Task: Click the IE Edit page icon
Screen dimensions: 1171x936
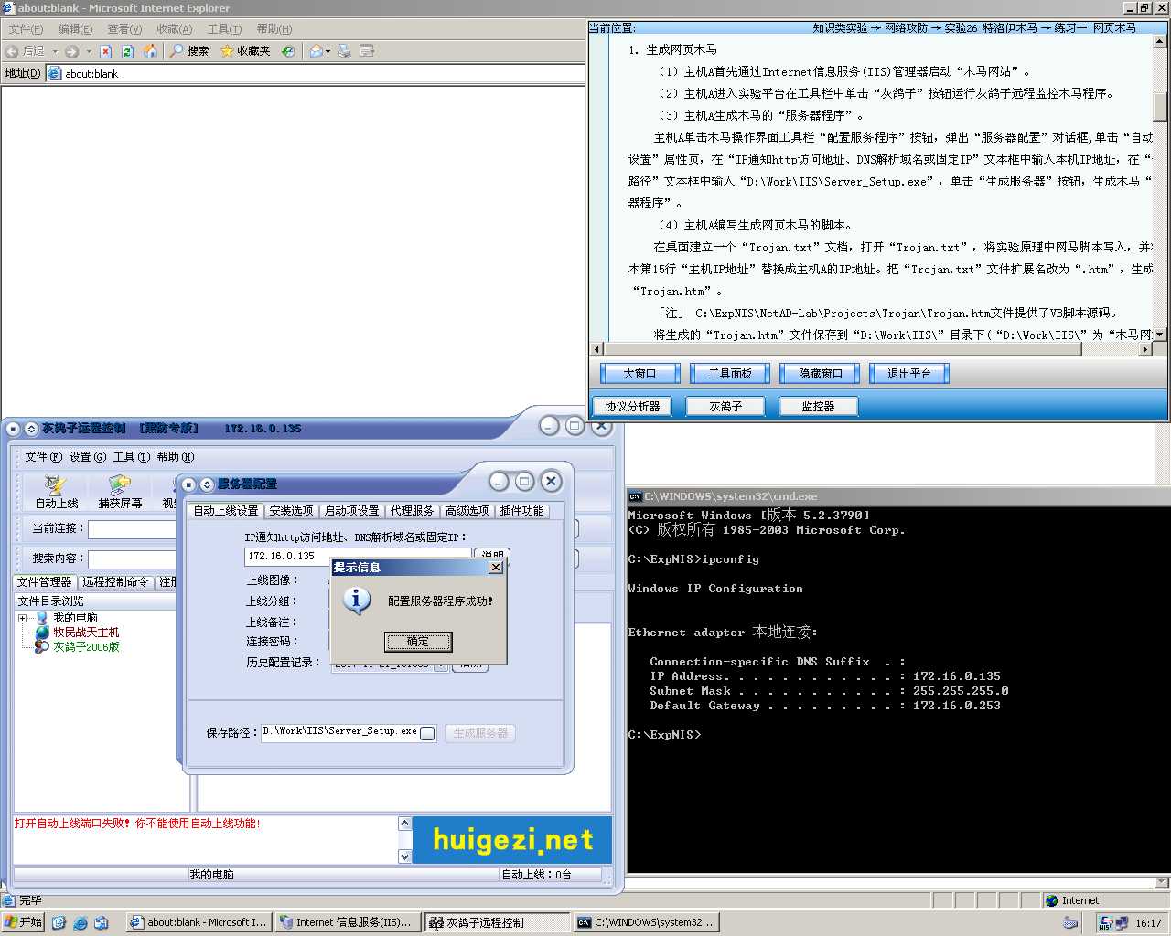Action: tap(367, 51)
